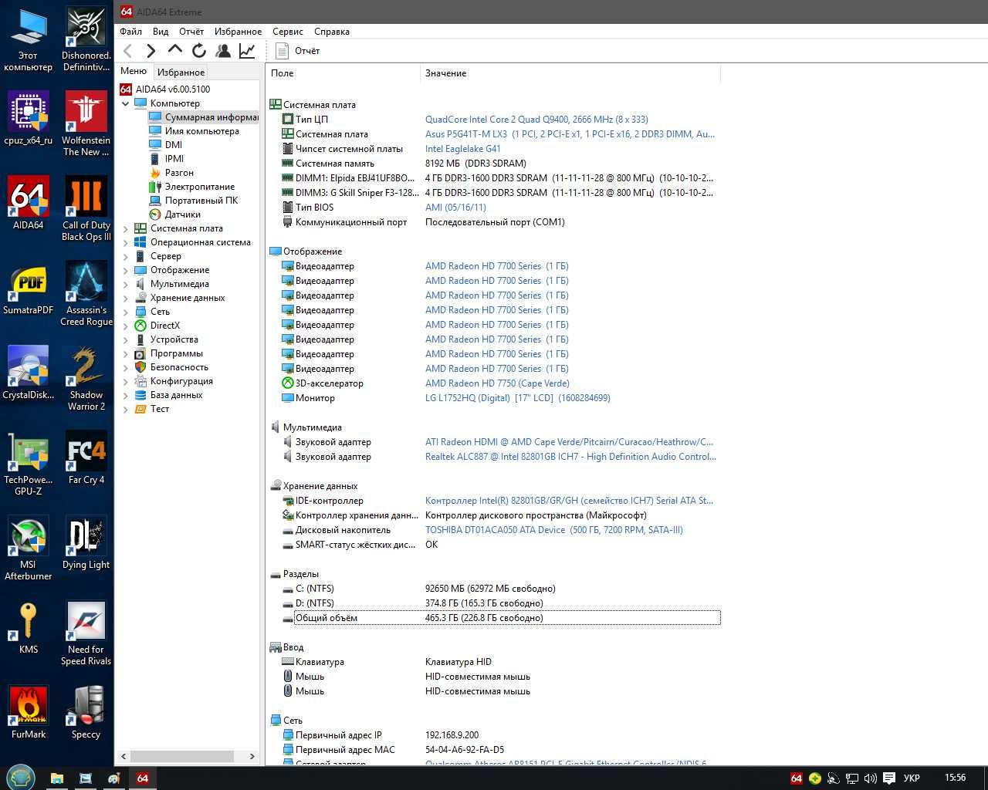Expand the Тест tree node
The width and height of the screenshot is (988, 790).
click(x=126, y=409)
